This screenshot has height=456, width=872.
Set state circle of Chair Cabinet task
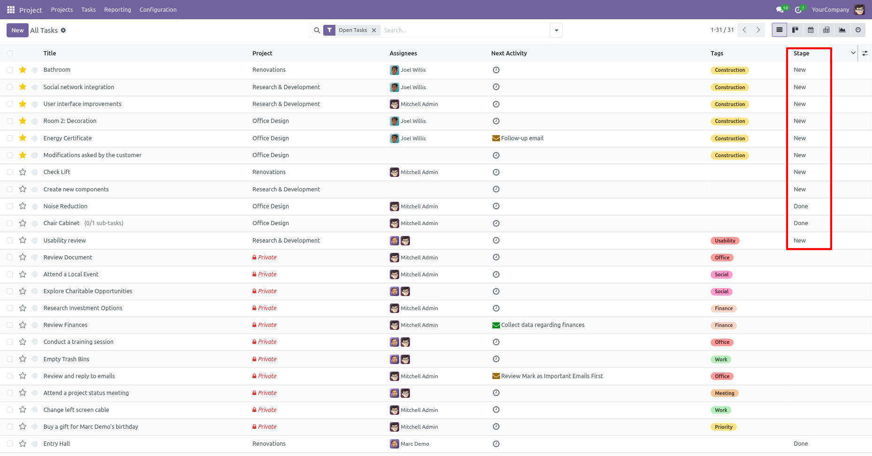35,223
